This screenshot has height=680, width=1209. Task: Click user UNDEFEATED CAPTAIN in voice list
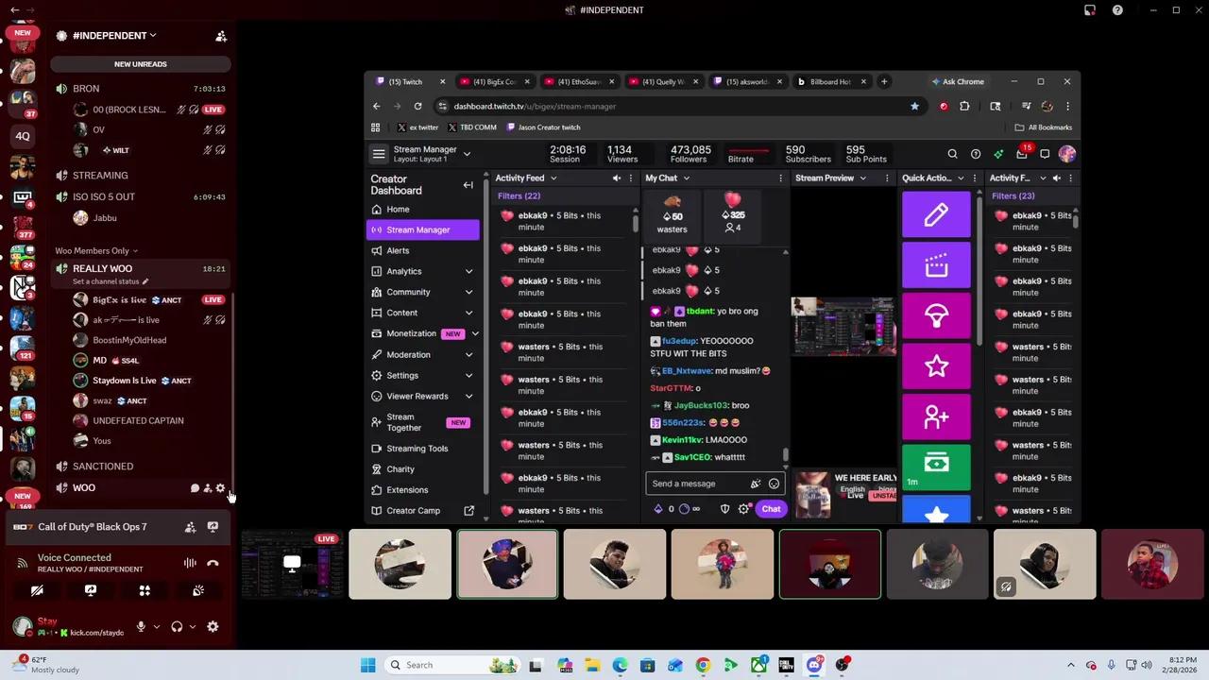pyautogui.click(x=138, y=421)
